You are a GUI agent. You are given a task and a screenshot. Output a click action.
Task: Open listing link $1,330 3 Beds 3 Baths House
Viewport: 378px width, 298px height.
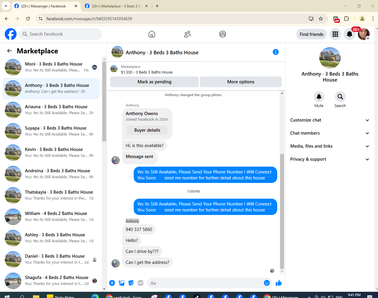click(147, 72)
